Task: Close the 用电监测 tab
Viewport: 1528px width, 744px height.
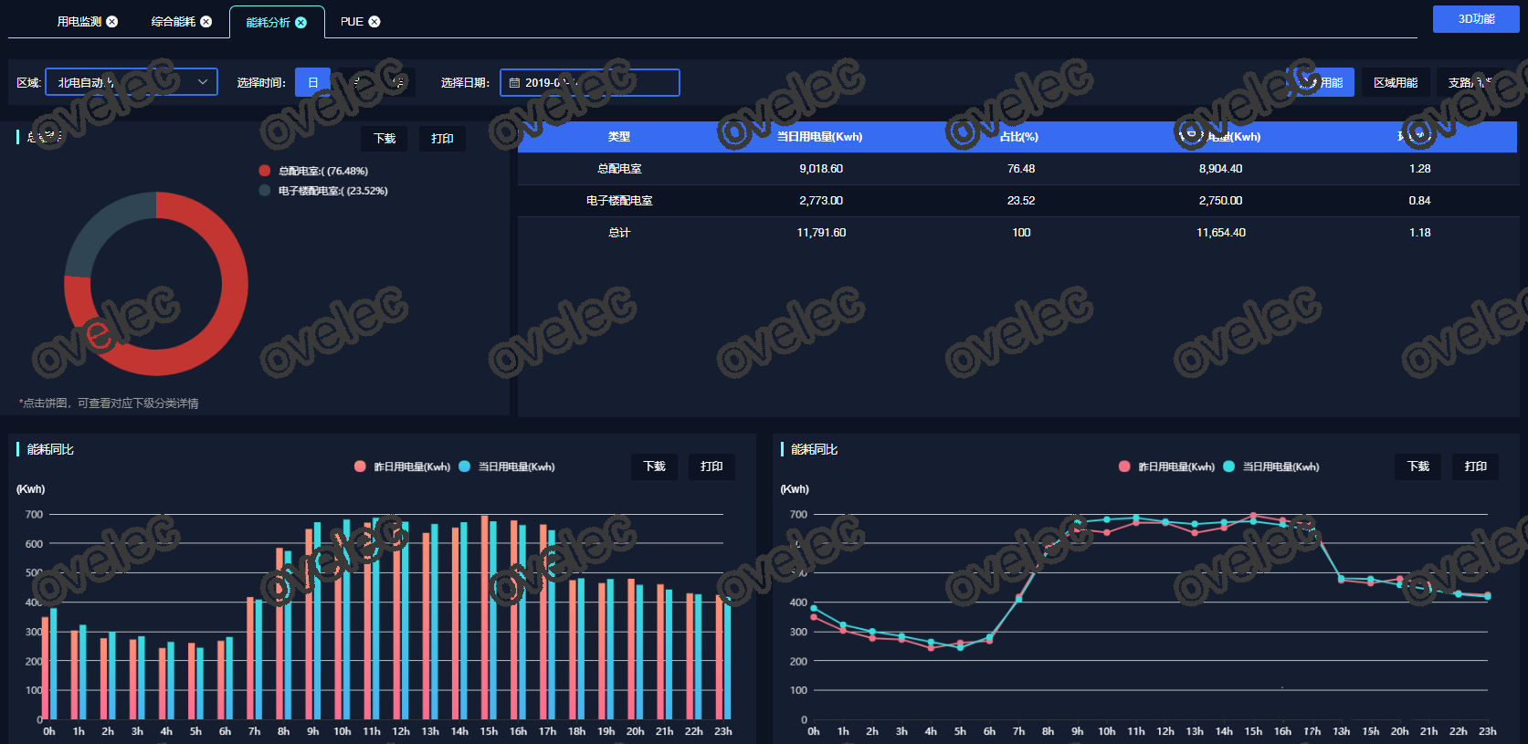Action: [x=112, y=22]
